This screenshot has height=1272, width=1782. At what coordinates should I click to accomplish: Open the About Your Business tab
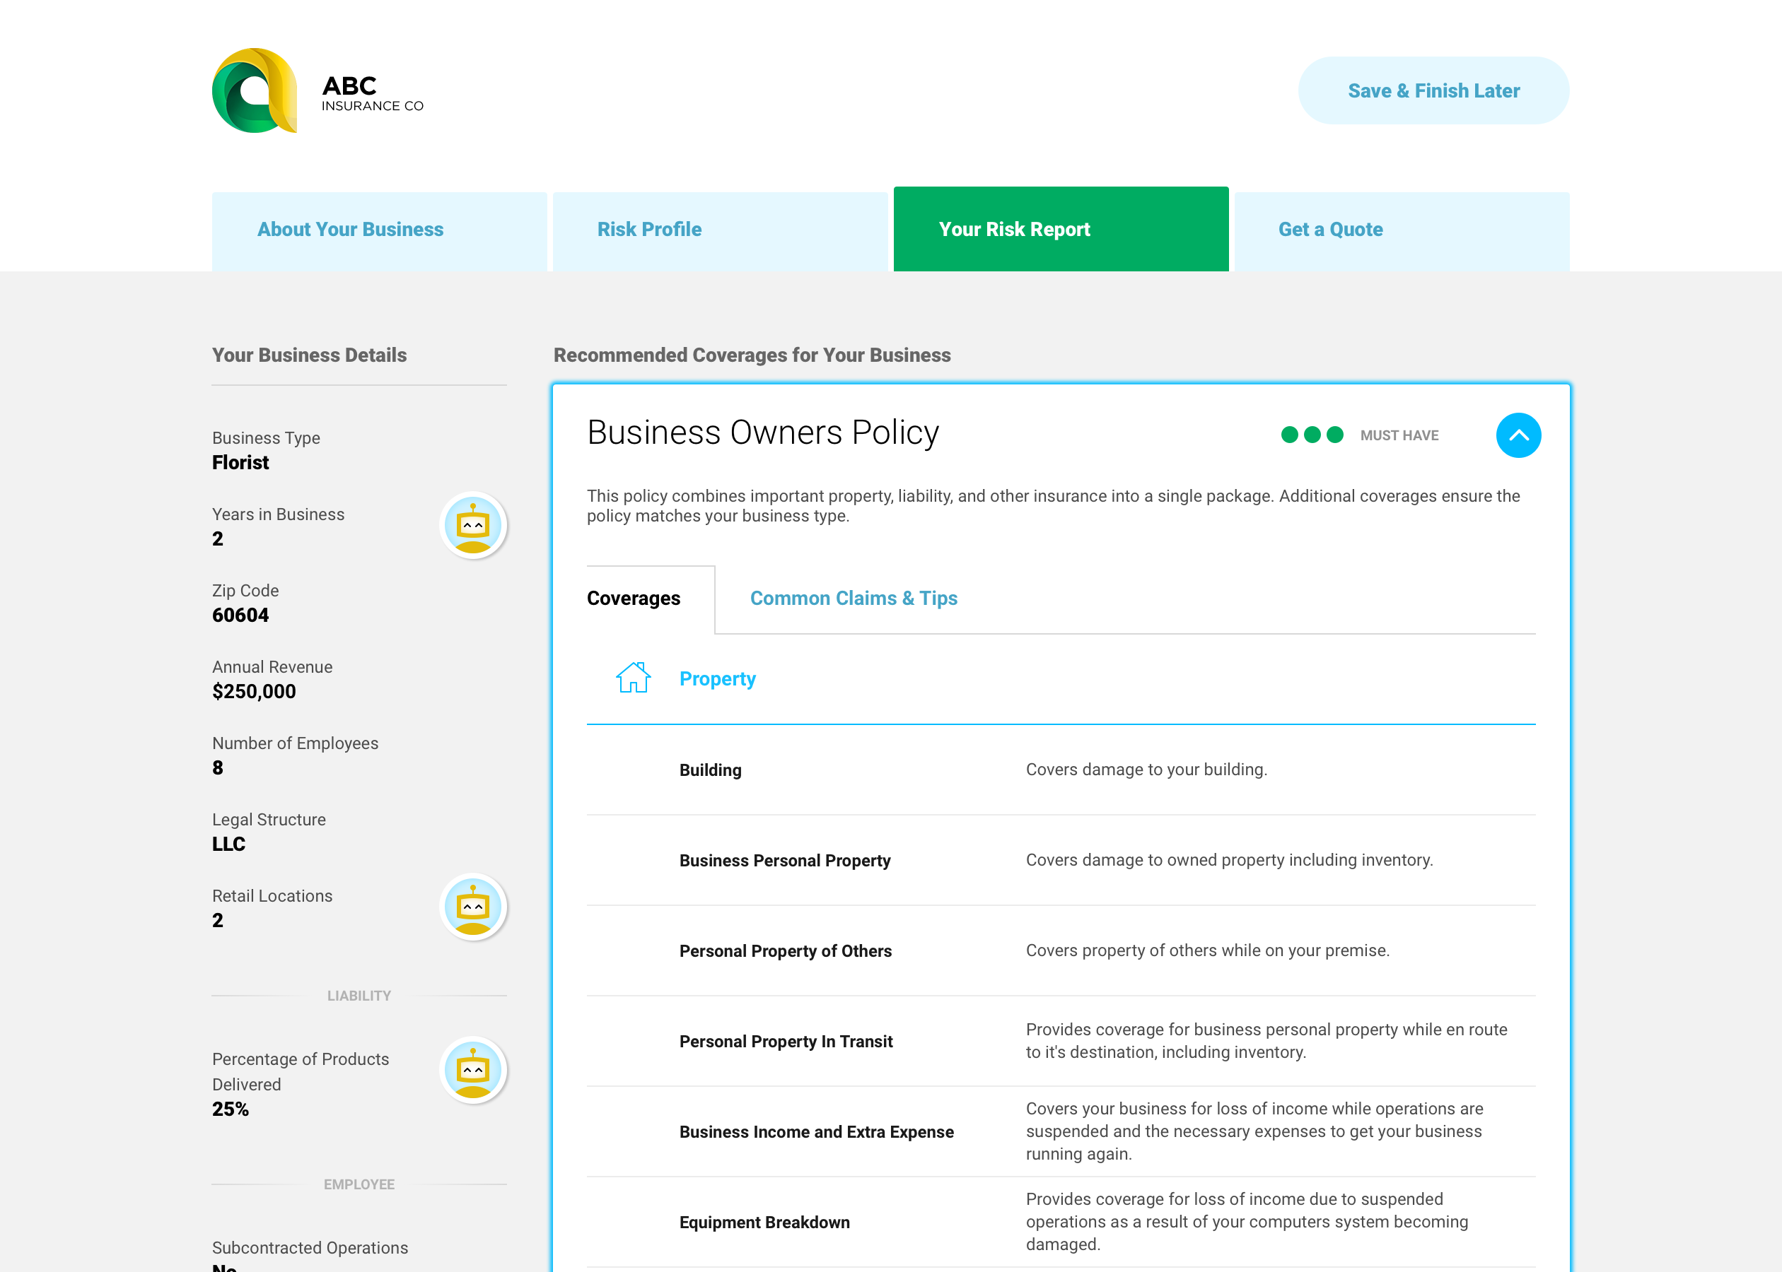pos(350,230)
